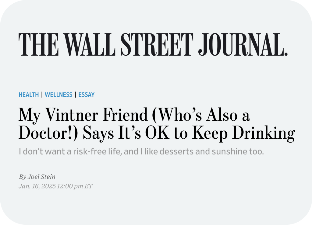
Task: Click the "Jan. 16, 2025" publication date
Action: (x=37, y=186)
